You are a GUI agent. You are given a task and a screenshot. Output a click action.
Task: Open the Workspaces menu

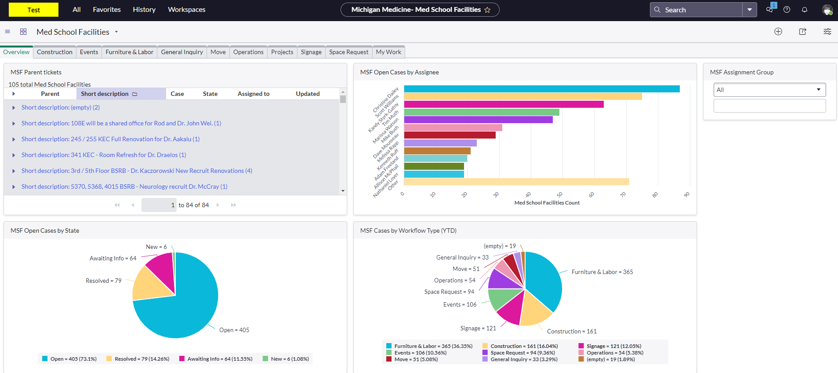[x=187, y=10]
